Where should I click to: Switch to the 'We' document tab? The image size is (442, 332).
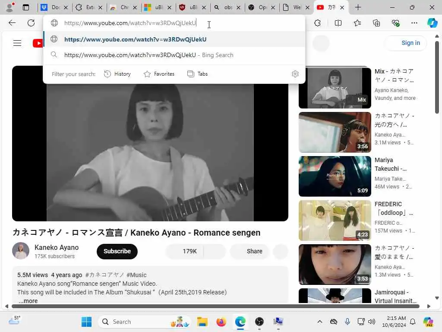[296, 7]
